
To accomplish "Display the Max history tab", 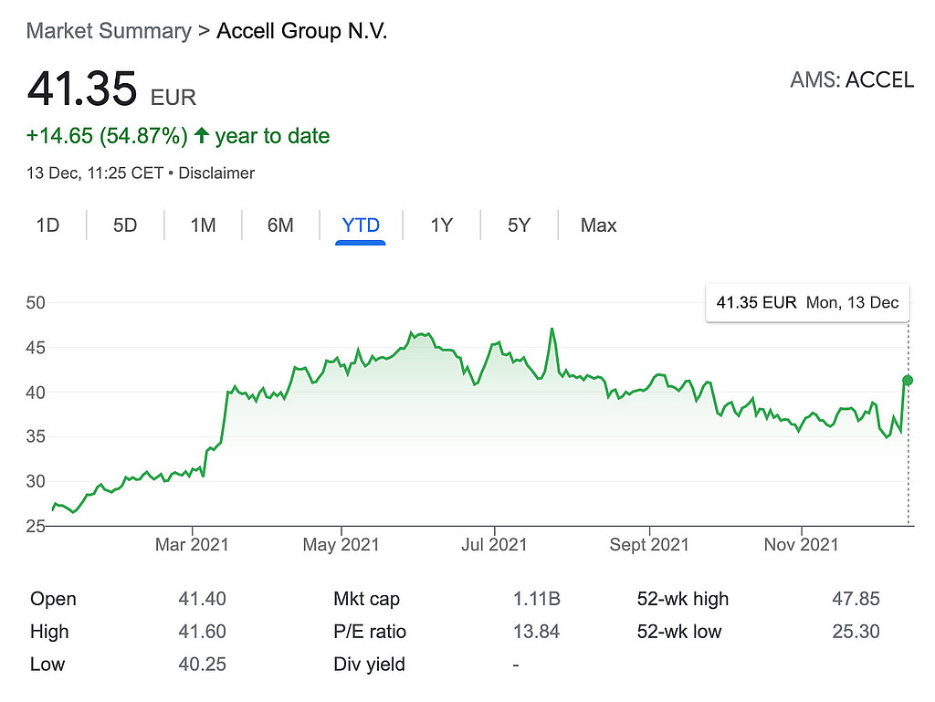I will tap(598, 225).
